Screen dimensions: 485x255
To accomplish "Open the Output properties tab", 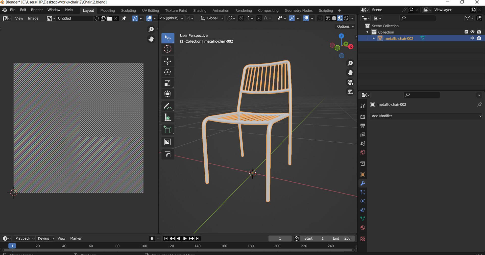I will click(x=362, y=125).
